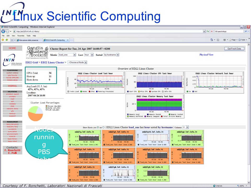Open the ed22lg3.lnf.infn.it host graph

click(x=84, y=156)
